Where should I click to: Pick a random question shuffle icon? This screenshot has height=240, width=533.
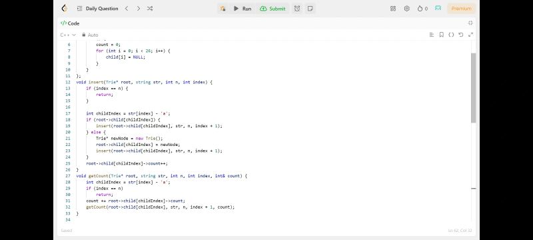[x=150, y=9]
